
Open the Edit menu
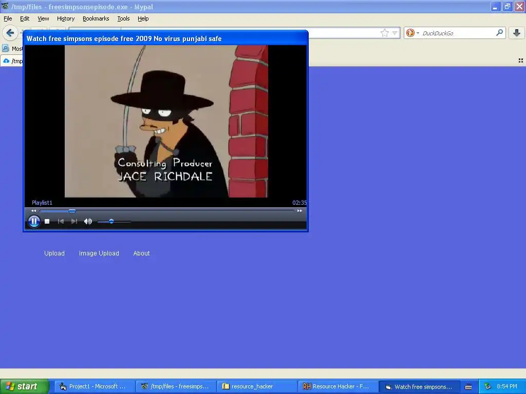point(25,19)
